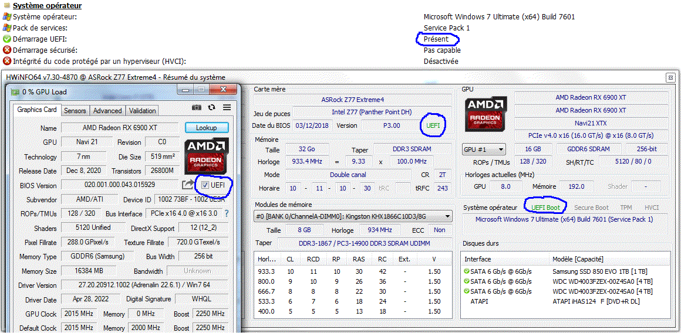Click the RCD column header in timings table
The image size is (681, 333).
[313, 259]
